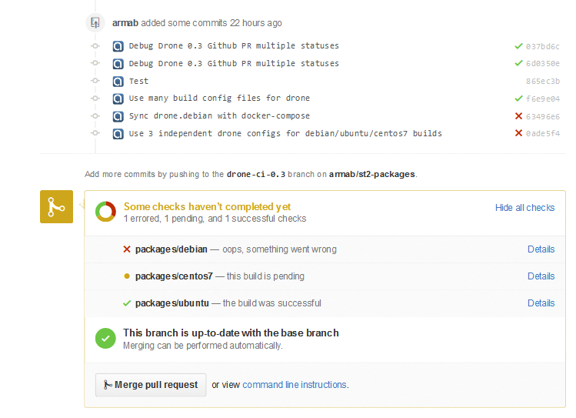Open commit hash f6e9e04

point(543,99)
